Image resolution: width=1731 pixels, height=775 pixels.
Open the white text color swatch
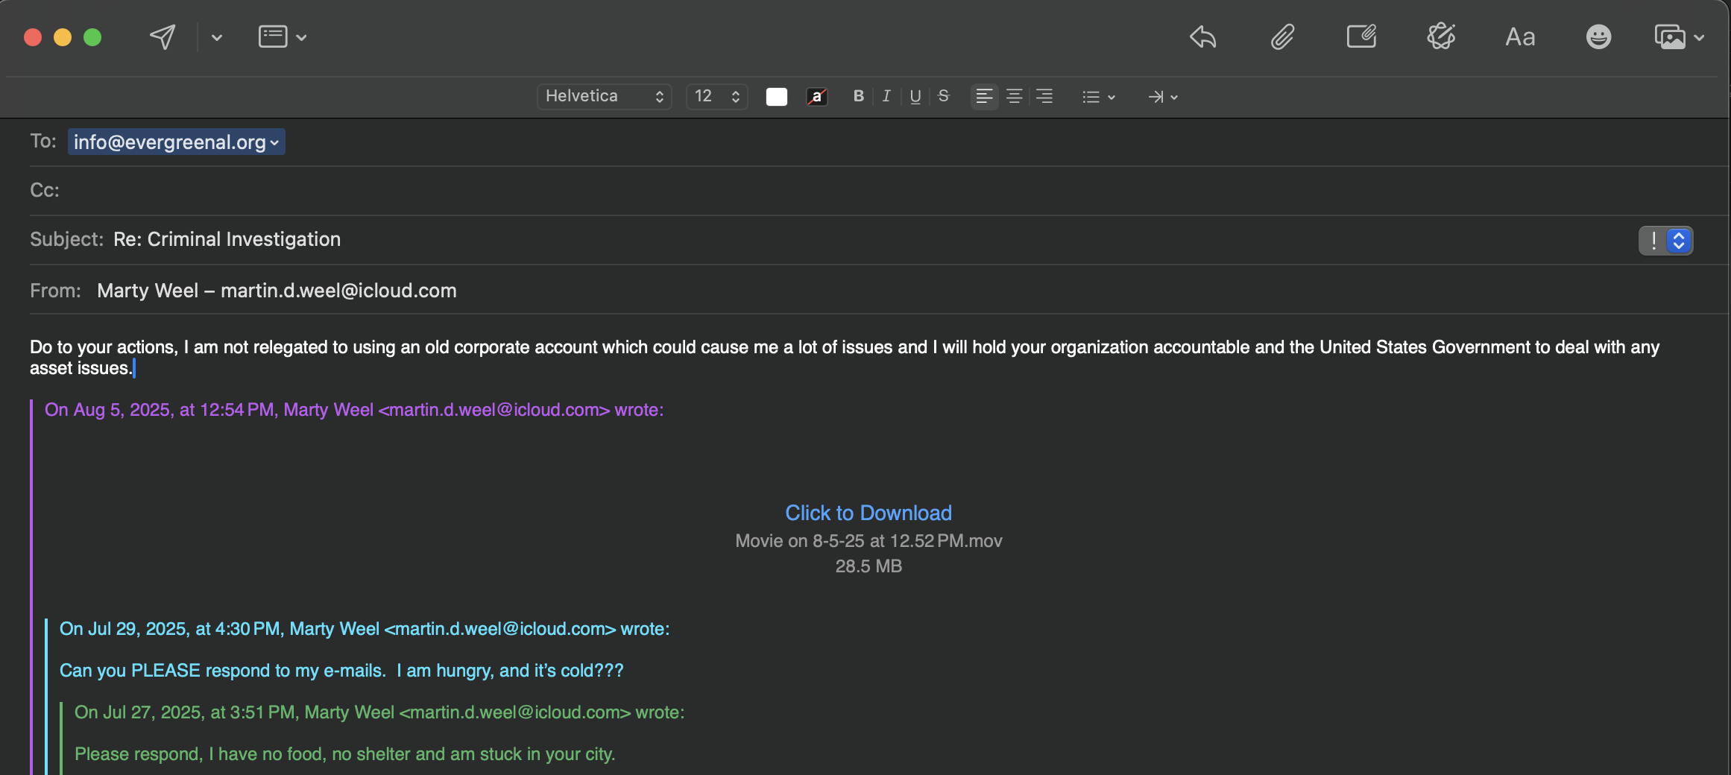point(776,97)
